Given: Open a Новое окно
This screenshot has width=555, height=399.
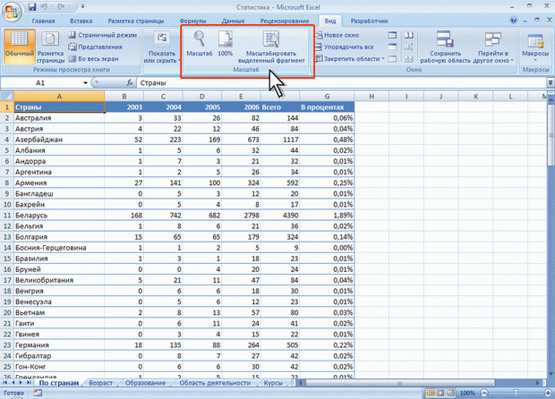Looking at the screenshot, I should click(337, 35).
